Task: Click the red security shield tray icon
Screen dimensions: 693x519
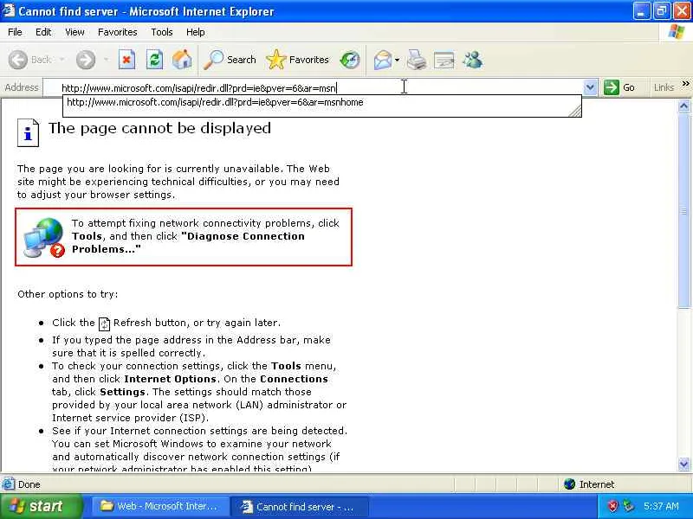Action: point(613,506)
